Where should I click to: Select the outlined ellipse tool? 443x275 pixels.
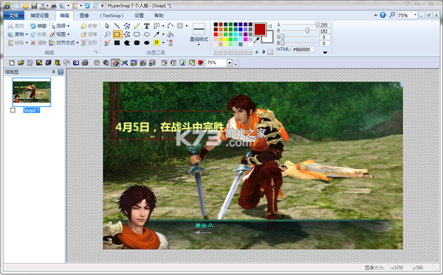coord(147,35)
